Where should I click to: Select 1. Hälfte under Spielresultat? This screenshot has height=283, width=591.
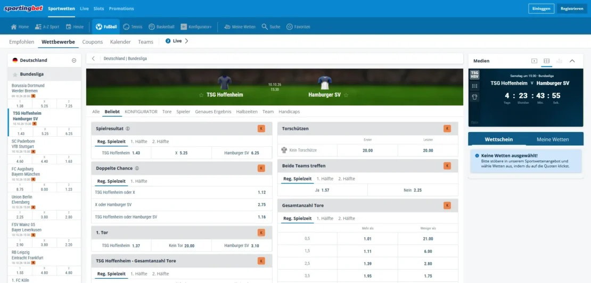click(139, 141)
